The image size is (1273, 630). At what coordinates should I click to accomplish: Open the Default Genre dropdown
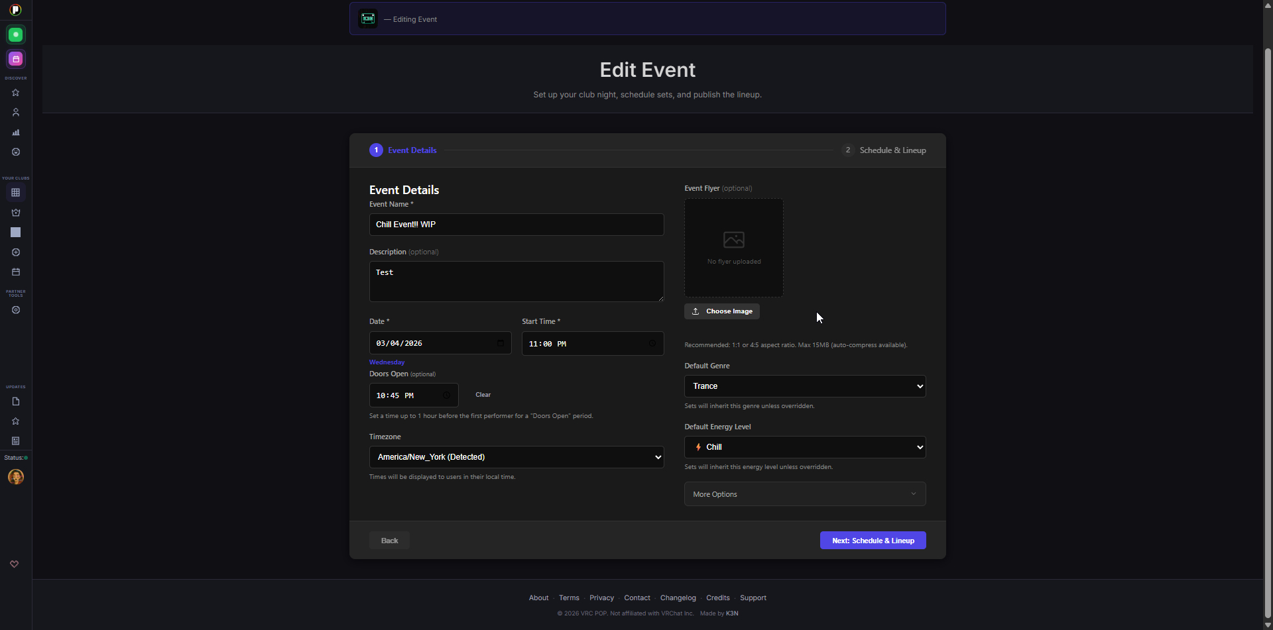click(x=804, y=386)
